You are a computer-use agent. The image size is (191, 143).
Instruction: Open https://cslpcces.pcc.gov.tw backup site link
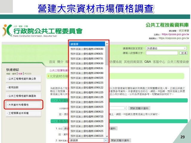click(x=174, y=38)
